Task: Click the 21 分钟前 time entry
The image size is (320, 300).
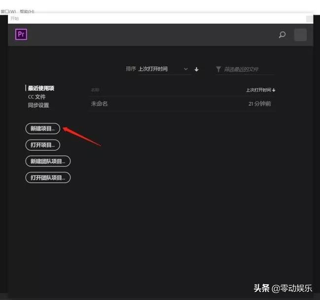Action: pyautogui.click(x=259, y=104)
